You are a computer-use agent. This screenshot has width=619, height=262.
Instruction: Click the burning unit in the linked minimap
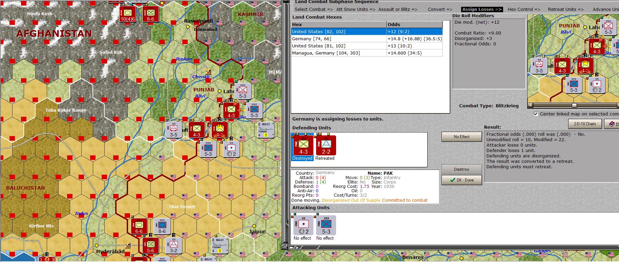coord(585,66)
